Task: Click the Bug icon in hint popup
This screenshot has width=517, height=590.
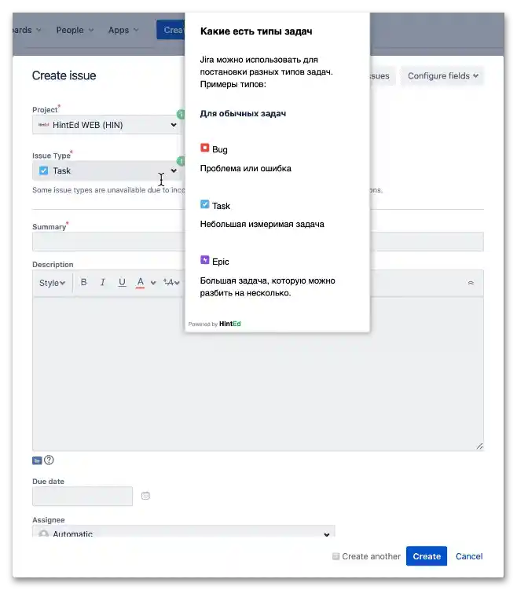Action: 205,148
